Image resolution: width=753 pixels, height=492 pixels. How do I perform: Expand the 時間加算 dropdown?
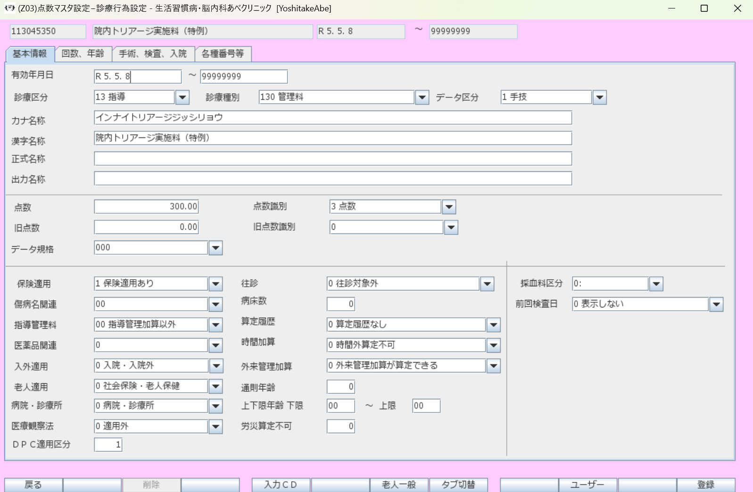493,346
